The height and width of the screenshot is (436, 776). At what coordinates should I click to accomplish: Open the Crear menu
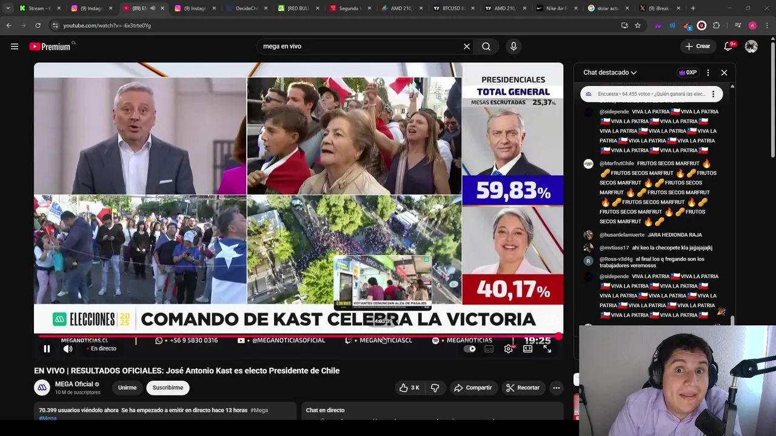(697, 47)
